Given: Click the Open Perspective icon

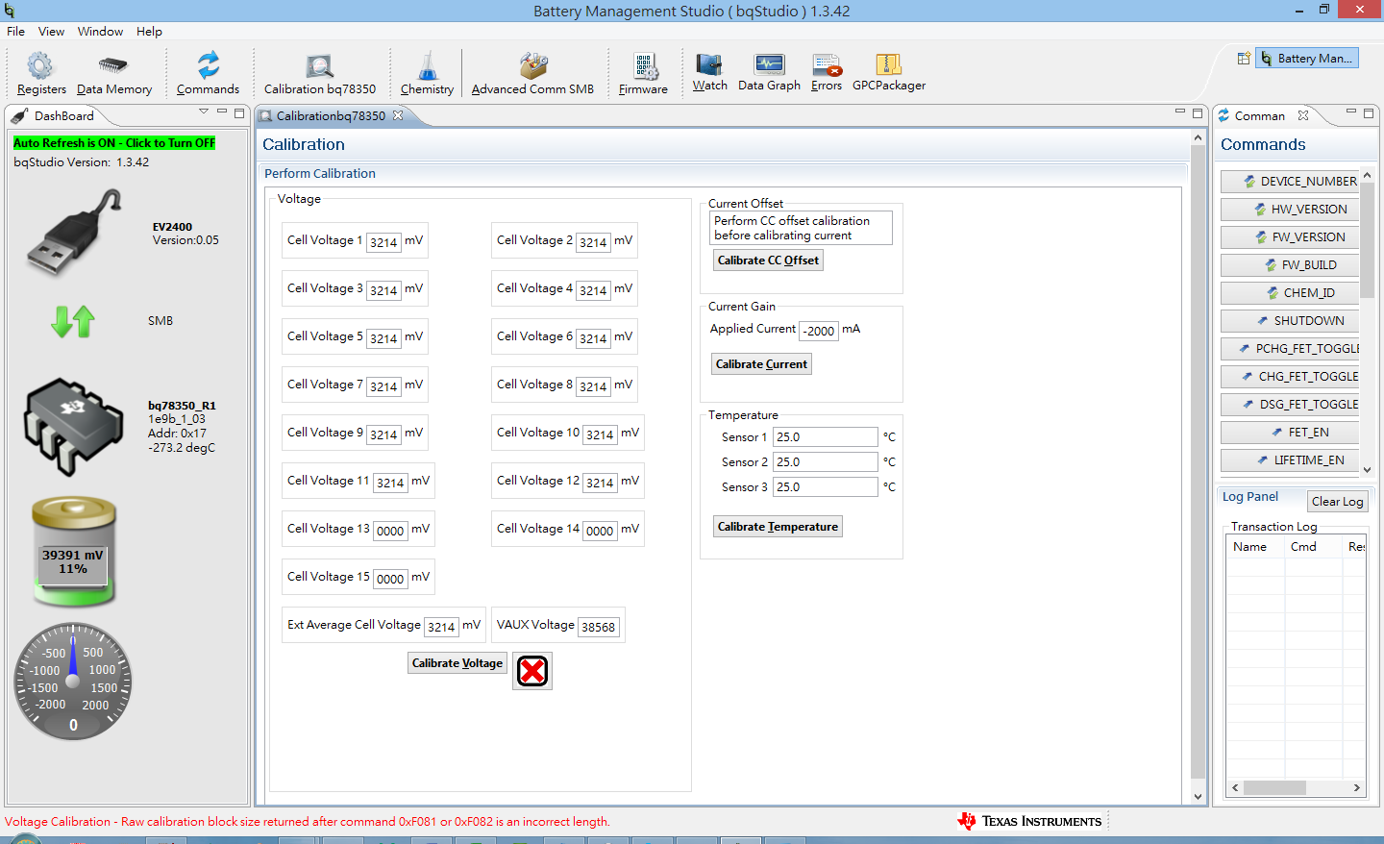Looking at the screenshot, I should pyautogui.click(x=1244, y=59).
